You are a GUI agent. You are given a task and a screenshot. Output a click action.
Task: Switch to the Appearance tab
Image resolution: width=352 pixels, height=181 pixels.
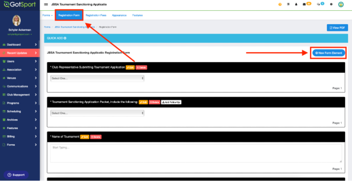click(119, 15)
